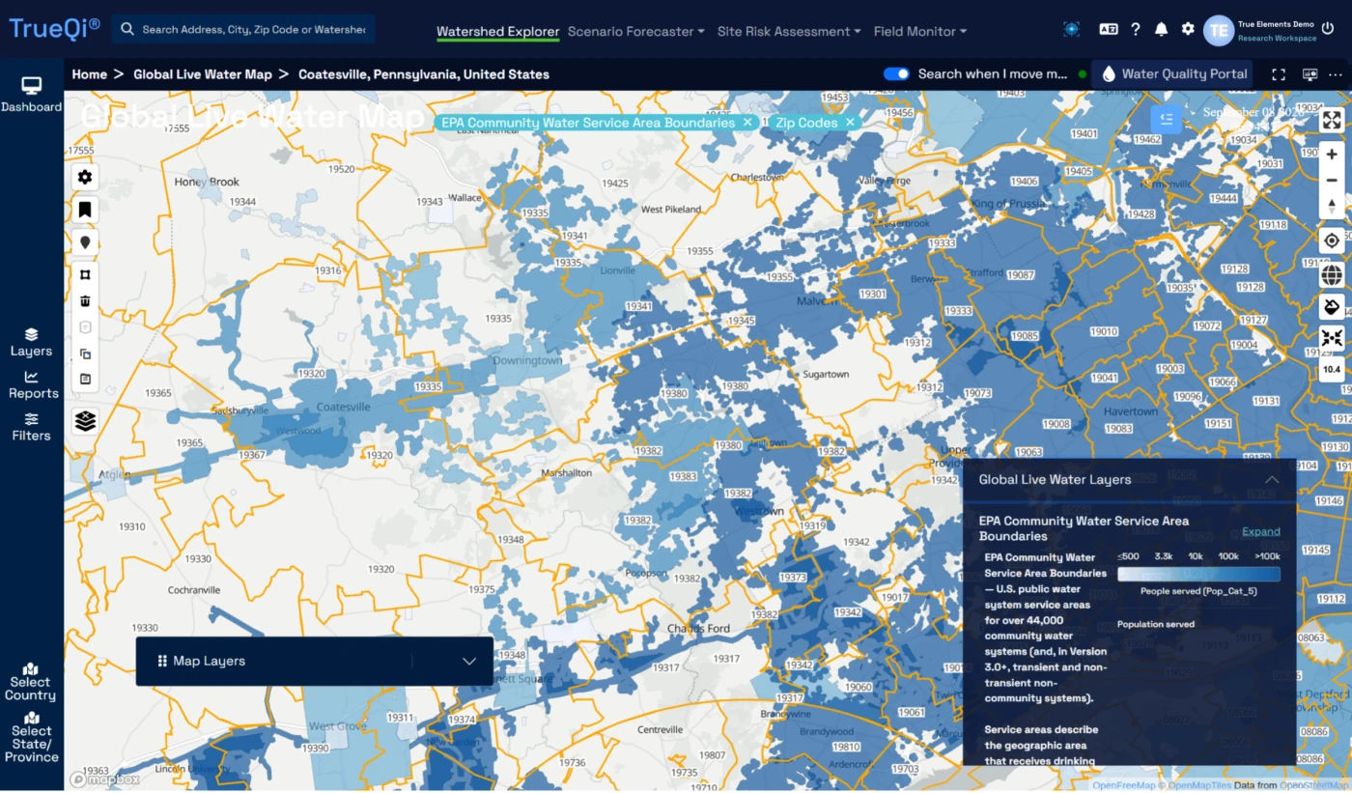Click the collapse inward arrows icon
Image resolution: width=1352 pixels, height=793 pixels.
pyautogui.click(x=1332, y=338)
